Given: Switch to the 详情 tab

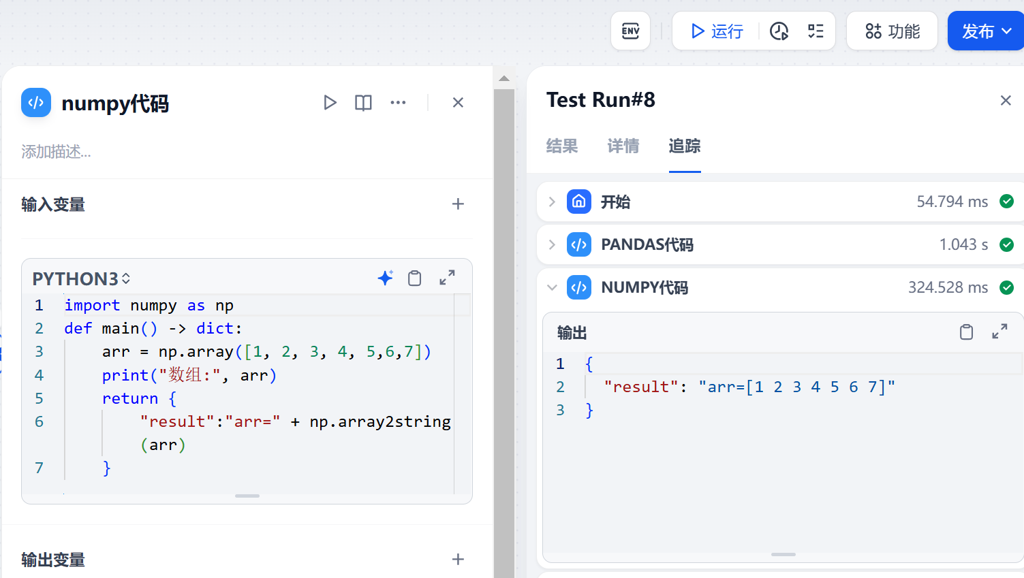Looking at the screenshot, I should [x=623, y=146].
